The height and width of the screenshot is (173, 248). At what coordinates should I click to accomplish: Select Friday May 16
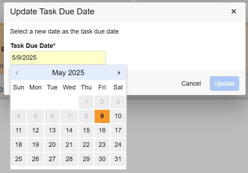[x=102, y=130]
